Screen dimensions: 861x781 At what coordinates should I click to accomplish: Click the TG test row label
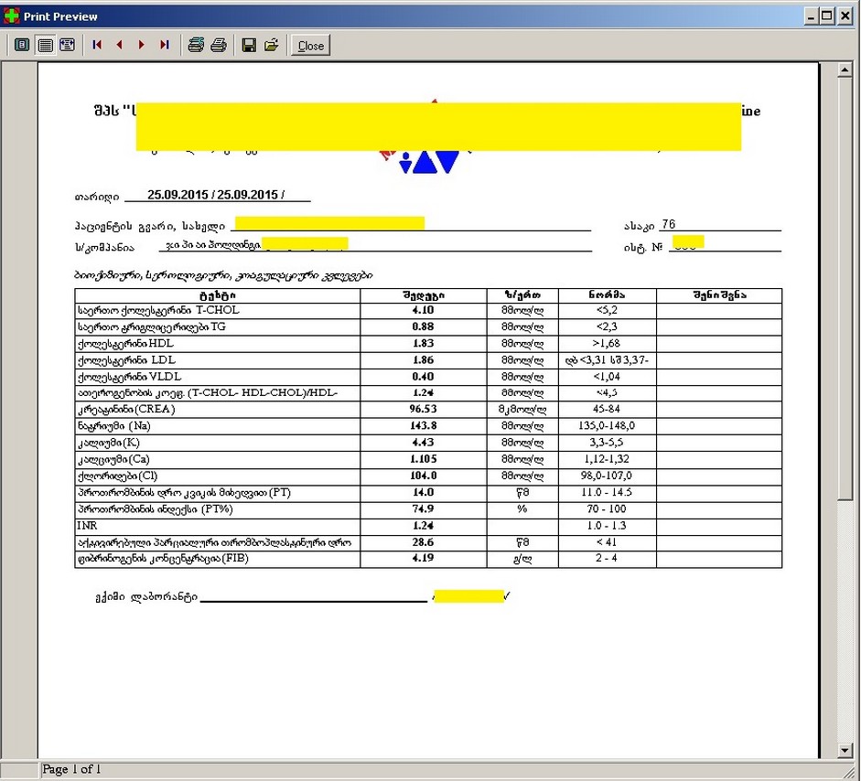click(152, 327)
